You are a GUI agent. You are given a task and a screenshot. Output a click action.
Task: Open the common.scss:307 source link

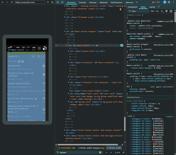[165, 21]
